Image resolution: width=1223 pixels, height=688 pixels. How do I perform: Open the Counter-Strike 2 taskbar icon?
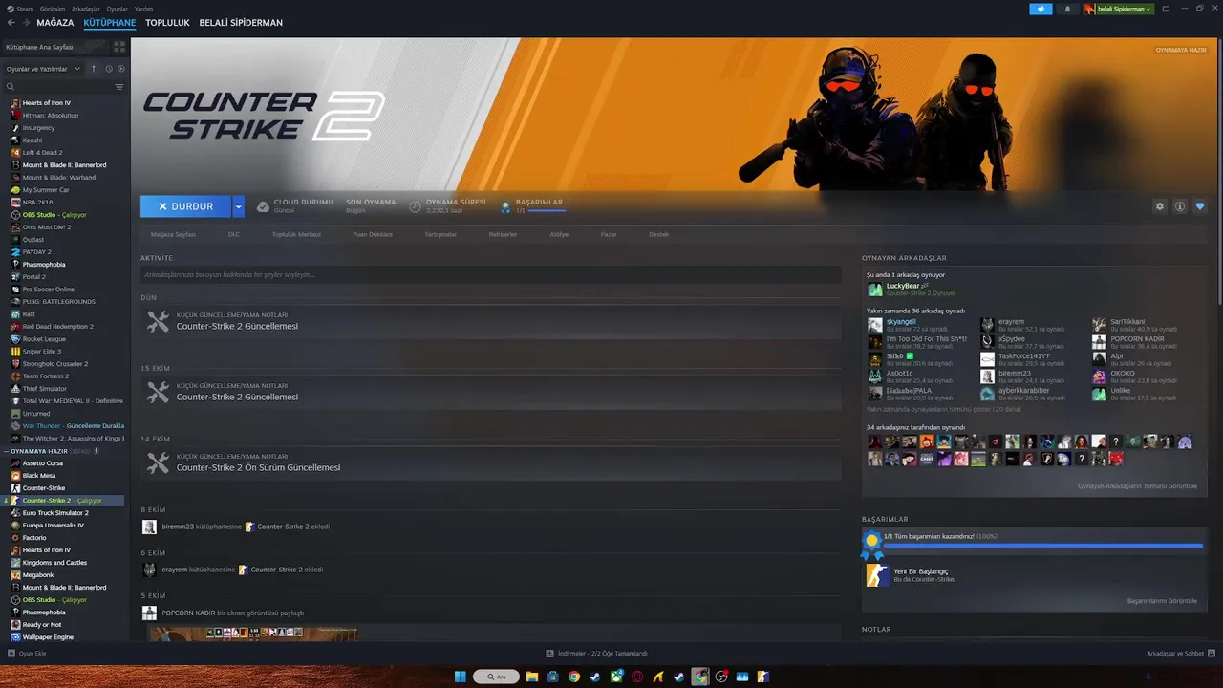pyautogui.click(x=763, y=677)
